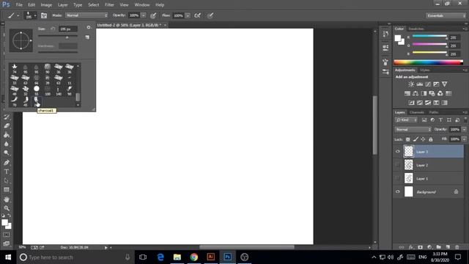Add a Levels adjustment
The image size is (469, 264).
(420, 84)
